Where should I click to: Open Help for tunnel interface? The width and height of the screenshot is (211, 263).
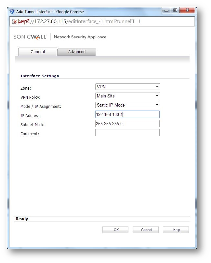[x=176, y=230]
